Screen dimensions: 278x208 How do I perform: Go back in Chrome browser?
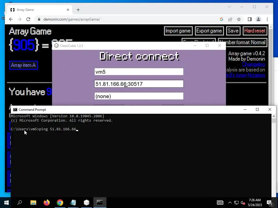point(11,19)
